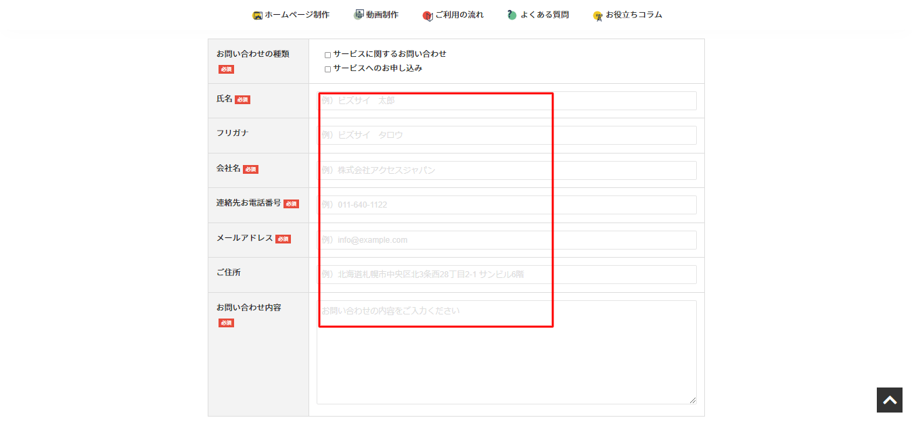Focus the メールアドレス email field

coord(506,240)
